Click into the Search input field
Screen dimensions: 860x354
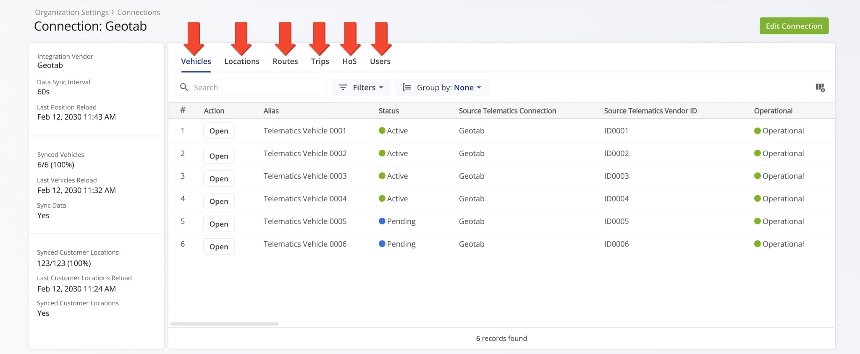(256, 87)
